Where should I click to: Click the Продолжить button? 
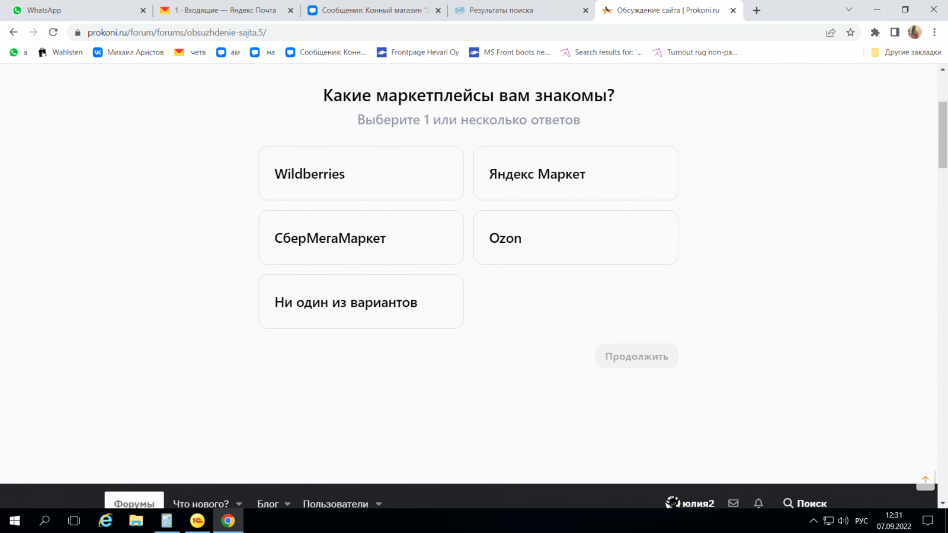coord(636,356)
